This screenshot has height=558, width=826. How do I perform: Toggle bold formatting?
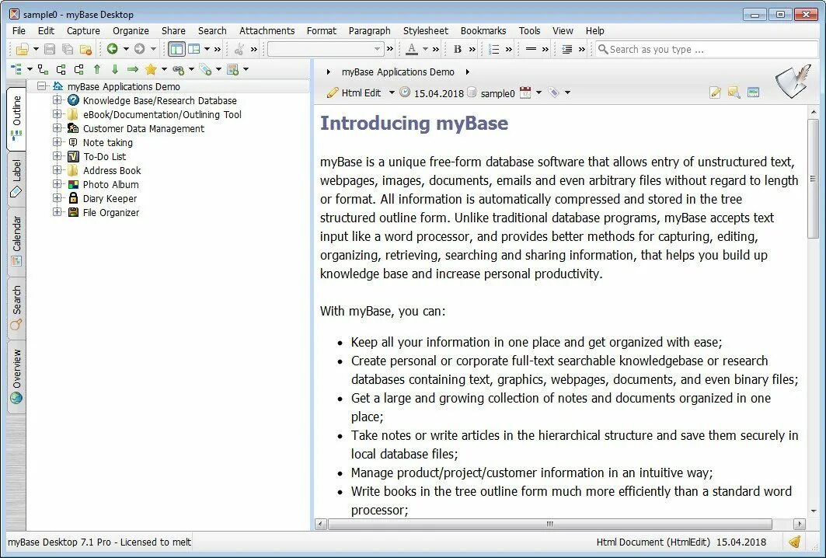(x=457, y=49)
